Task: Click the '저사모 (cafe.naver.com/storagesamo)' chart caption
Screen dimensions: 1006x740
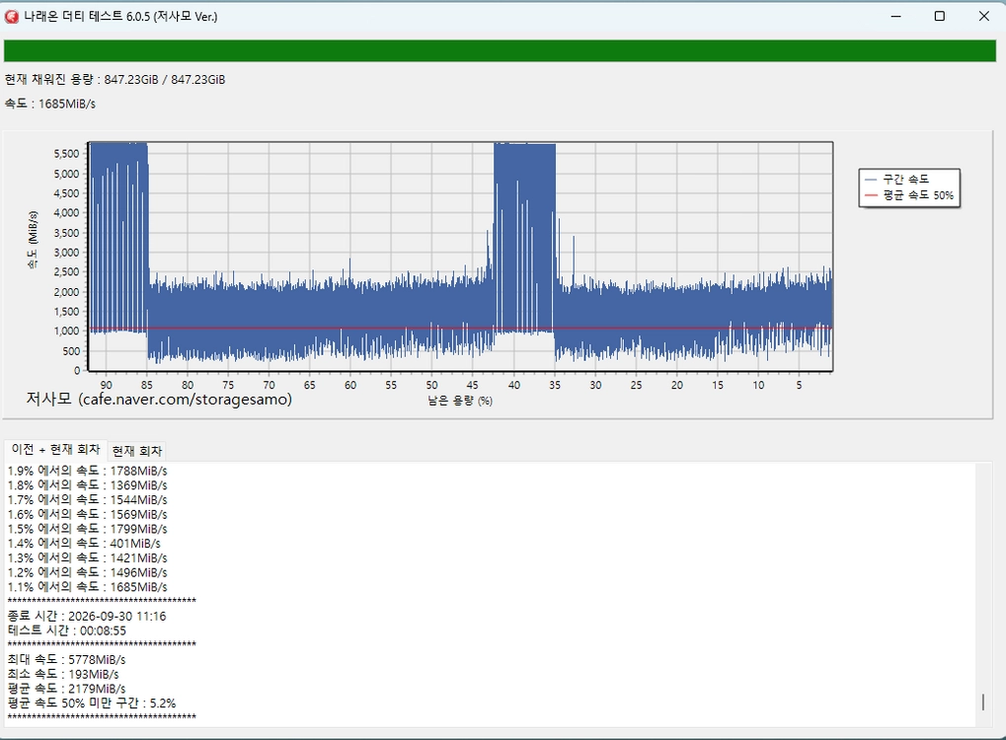Action: (x=159, y=399)
